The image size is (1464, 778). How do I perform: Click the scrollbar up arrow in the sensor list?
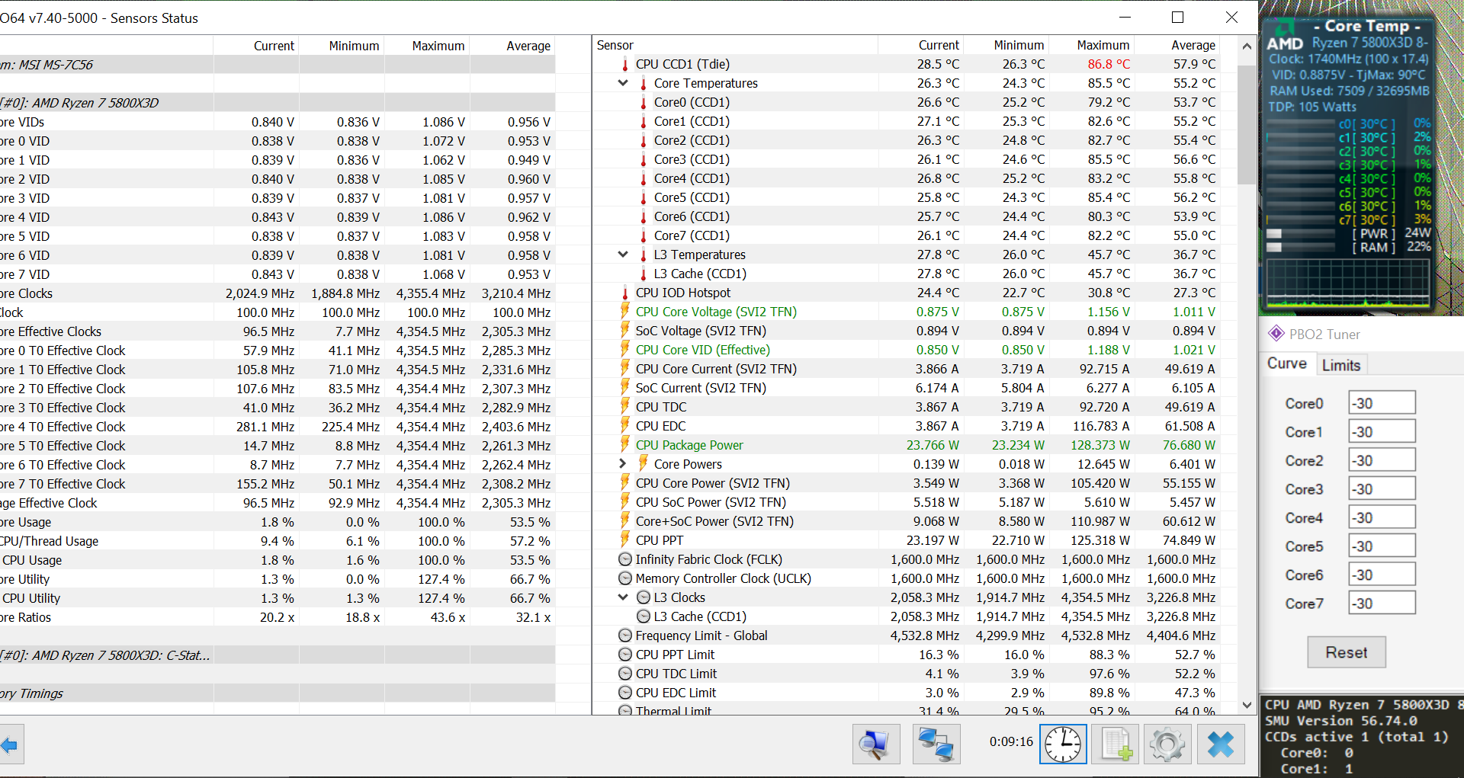[x=1247, y=46]
